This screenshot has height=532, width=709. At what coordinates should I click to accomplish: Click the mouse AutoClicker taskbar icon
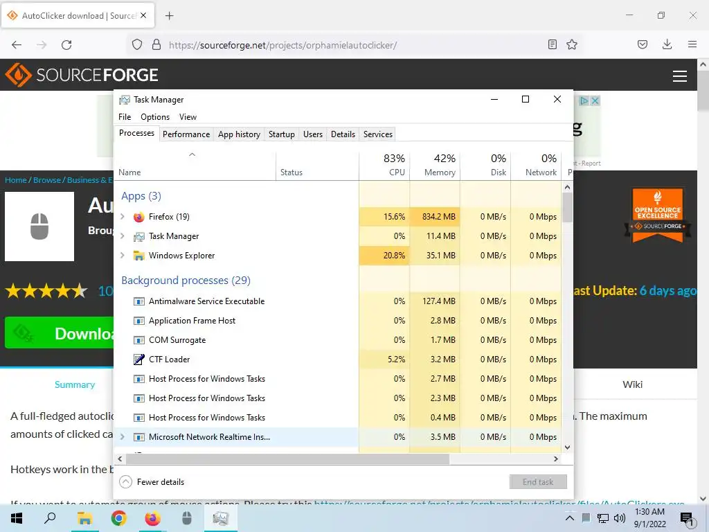pos(187,518)
